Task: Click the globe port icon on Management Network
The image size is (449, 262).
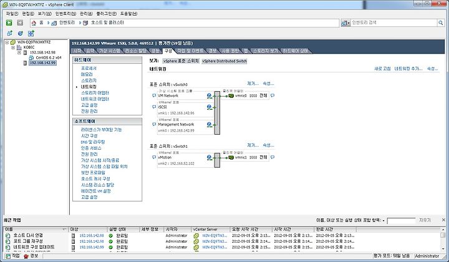Action: click(210, 125)
